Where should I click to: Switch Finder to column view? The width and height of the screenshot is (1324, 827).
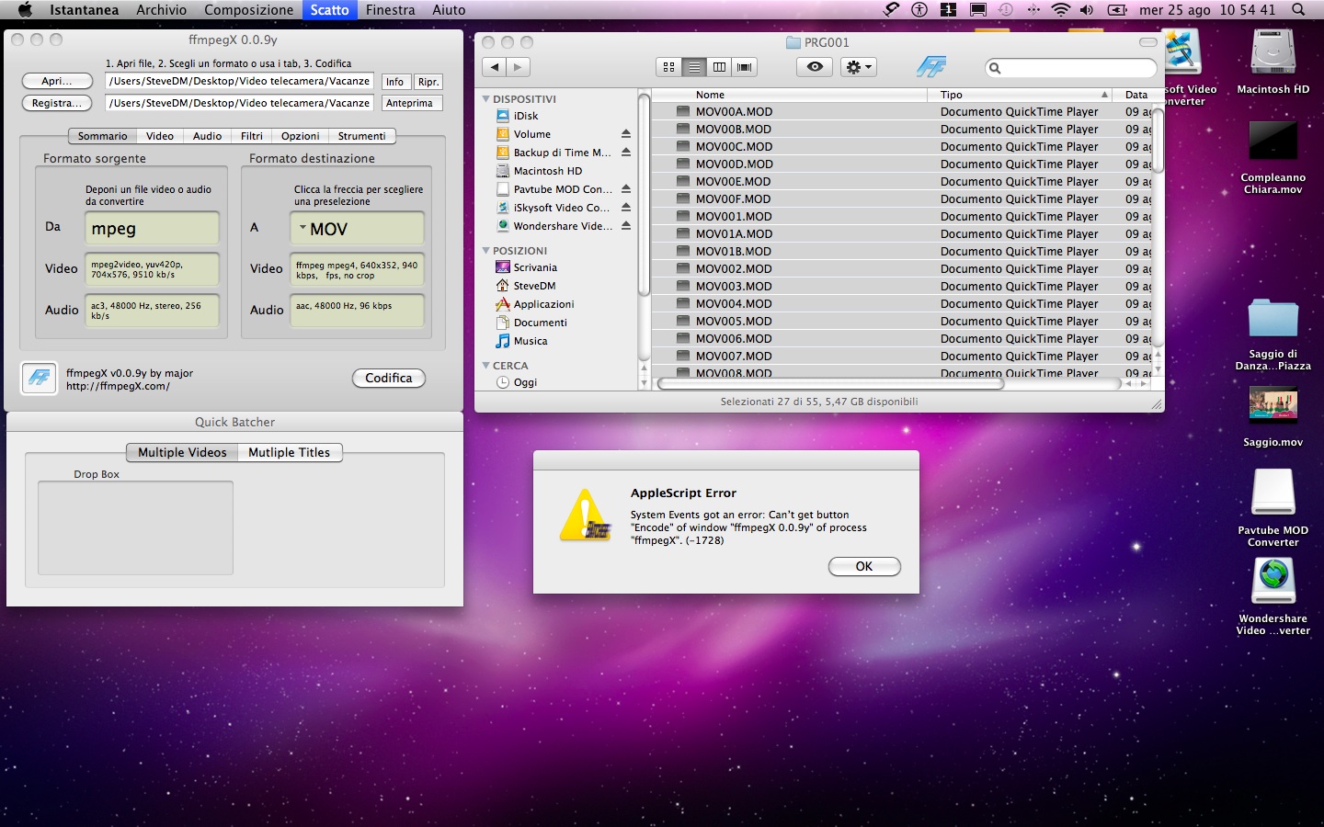(719, 67)
